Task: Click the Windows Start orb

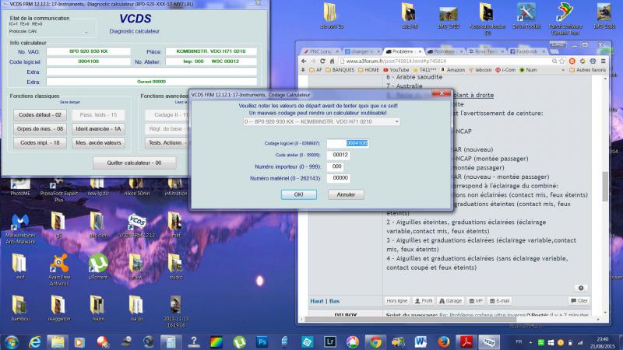Action: tap(11, 341)
